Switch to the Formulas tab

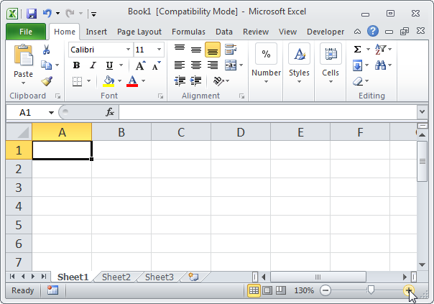188,32
